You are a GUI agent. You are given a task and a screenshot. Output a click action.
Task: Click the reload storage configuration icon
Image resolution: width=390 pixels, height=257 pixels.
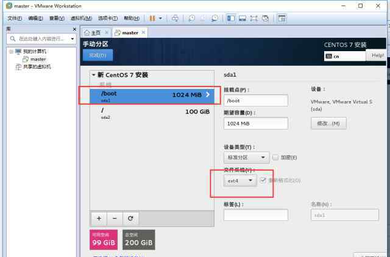tap(130, 218)
